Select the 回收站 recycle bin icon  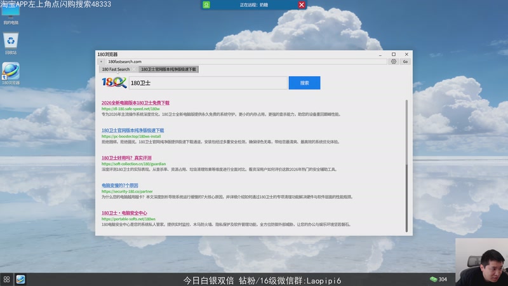11,43
